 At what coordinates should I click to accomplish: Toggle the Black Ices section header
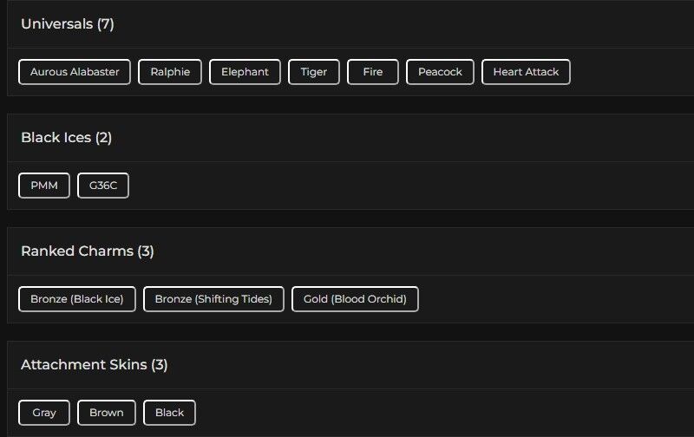[x=66, y=138]
